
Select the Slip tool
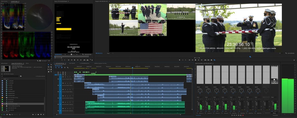(49, 69)
